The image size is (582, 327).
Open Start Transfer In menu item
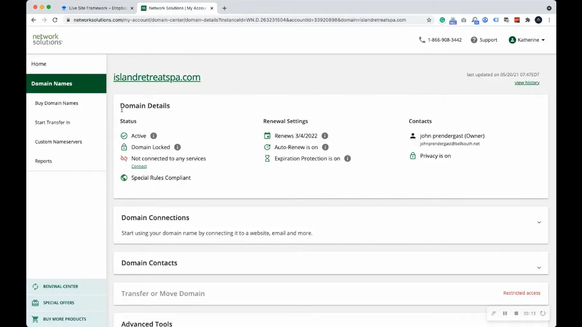(x=52, y=122)
